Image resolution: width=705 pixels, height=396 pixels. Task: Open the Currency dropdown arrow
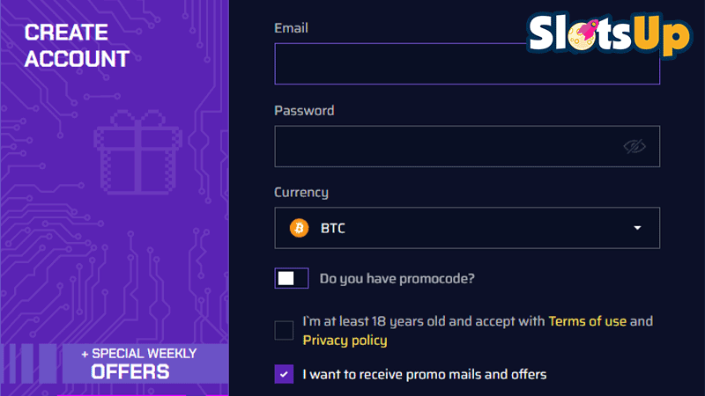click(x=637, y=228)
